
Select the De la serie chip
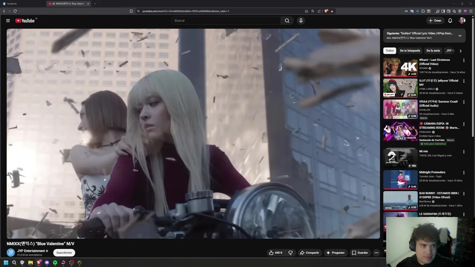(x=433, y=51)
